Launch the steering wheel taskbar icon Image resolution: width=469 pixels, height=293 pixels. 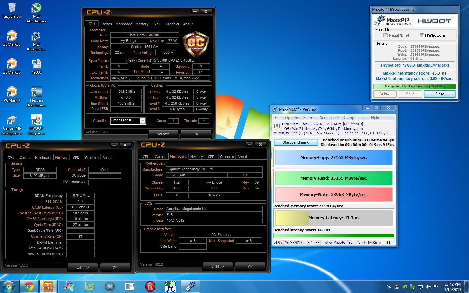pyautogui.click(x=110, y=287)
